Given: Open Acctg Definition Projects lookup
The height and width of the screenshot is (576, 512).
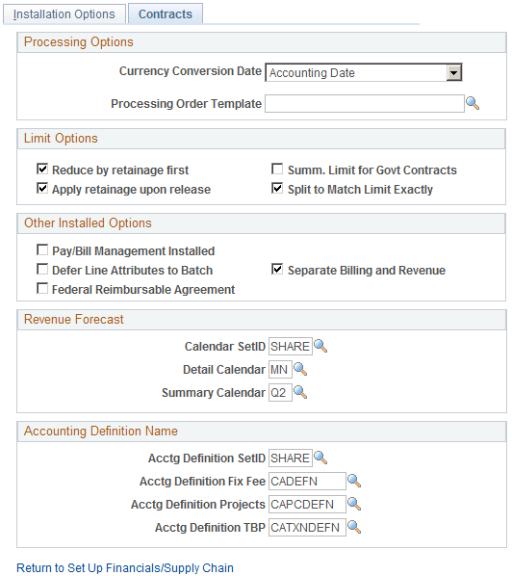Looking at the screenshot, I should (x=354, y=505).
